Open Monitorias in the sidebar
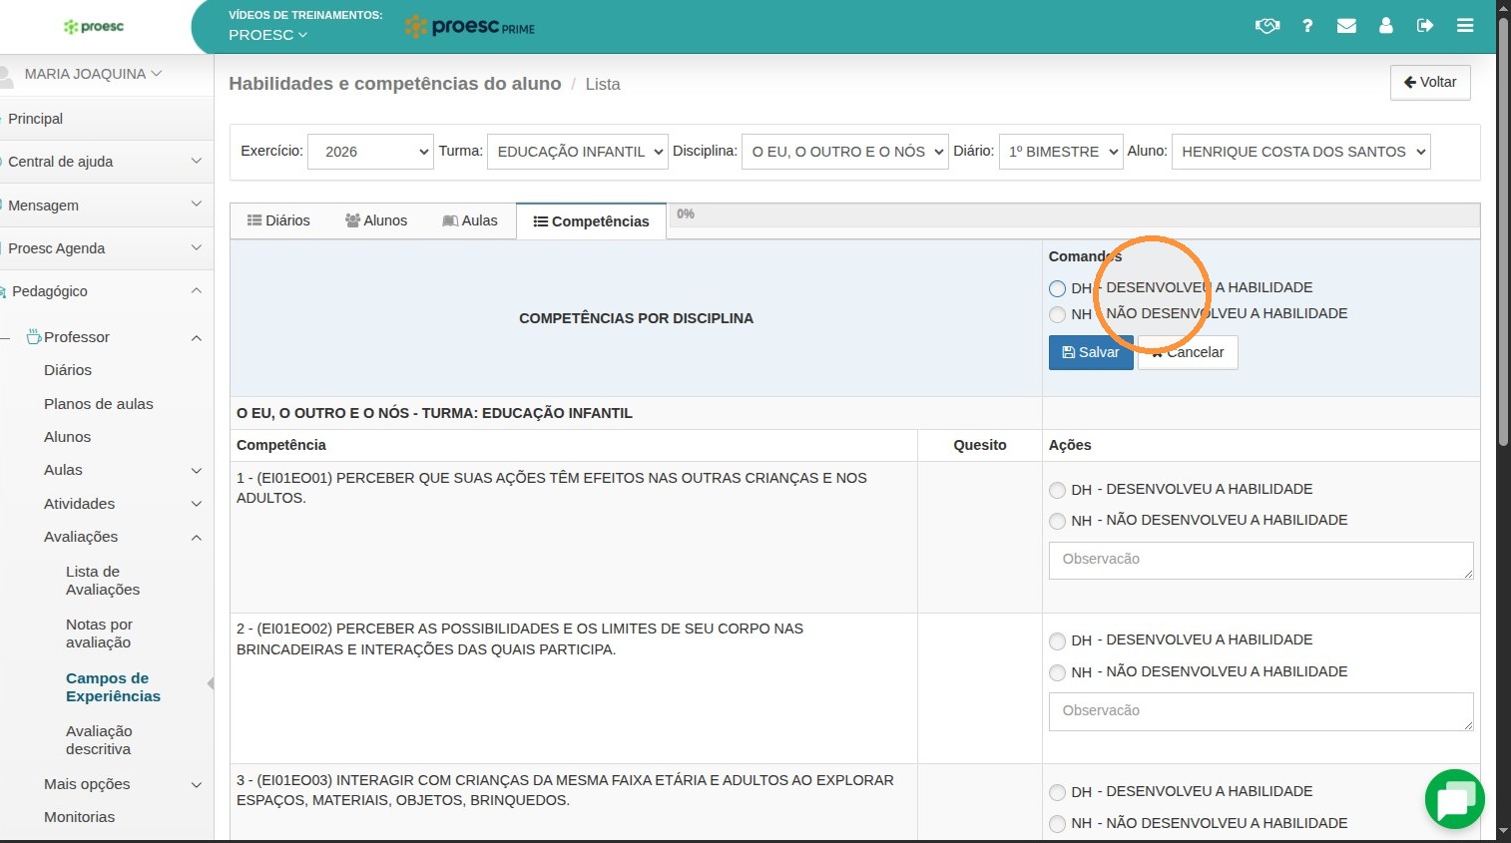 click(79, 817)
